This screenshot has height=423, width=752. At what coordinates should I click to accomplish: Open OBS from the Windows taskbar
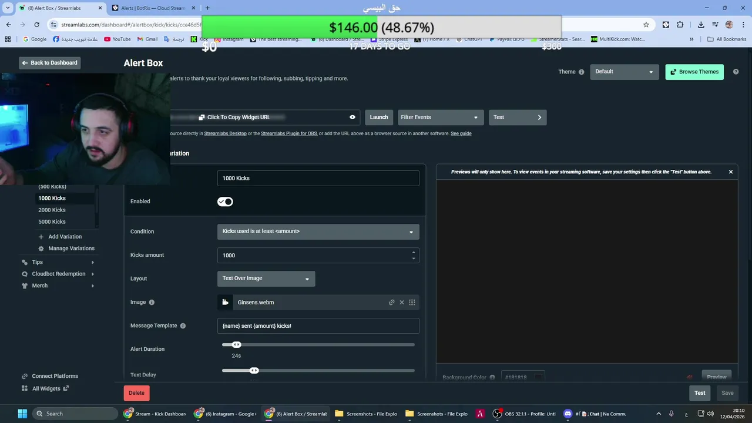pos(524,414)
